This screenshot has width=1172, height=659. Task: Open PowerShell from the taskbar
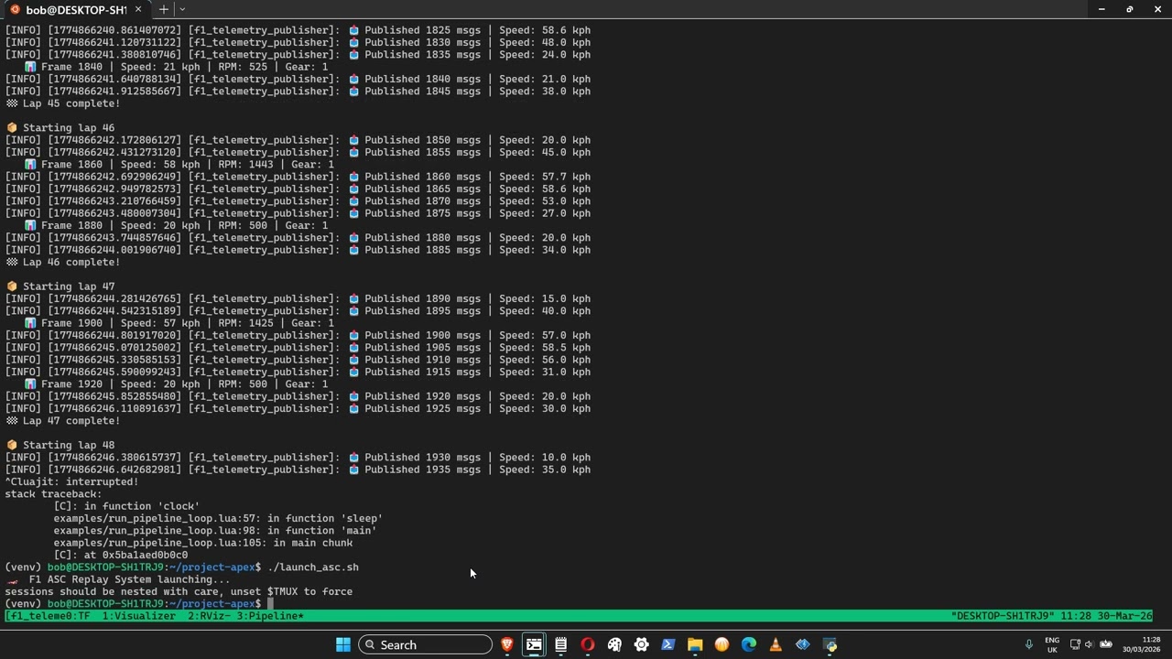668,644
